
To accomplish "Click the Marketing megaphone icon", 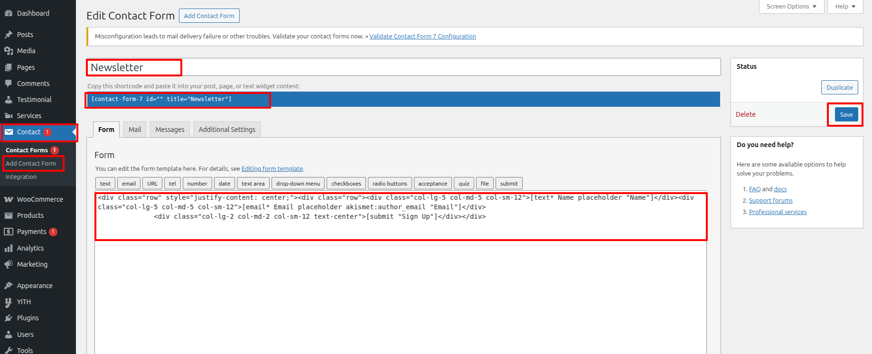I will [9, 264].
